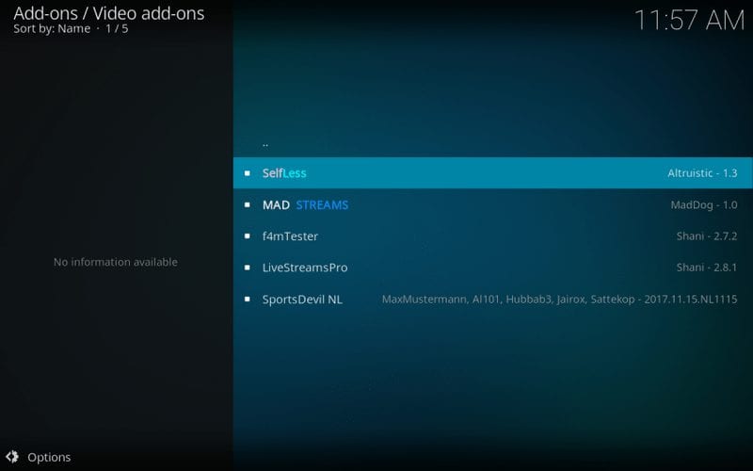Image resolution: width=753 pixels, height=471 pixels.
Task: Click the bullet icon beside MAD STREAMS
Action: pos(247,204)
